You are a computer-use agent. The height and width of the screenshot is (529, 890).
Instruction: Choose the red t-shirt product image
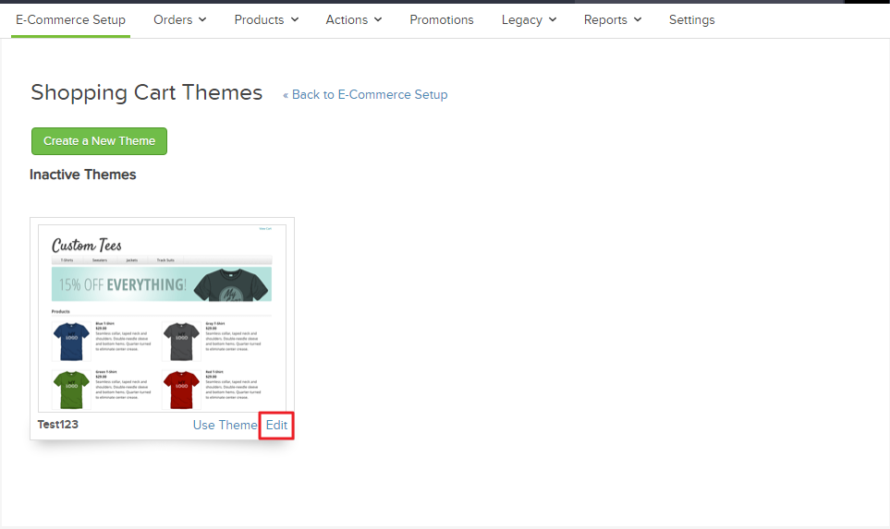181,389
